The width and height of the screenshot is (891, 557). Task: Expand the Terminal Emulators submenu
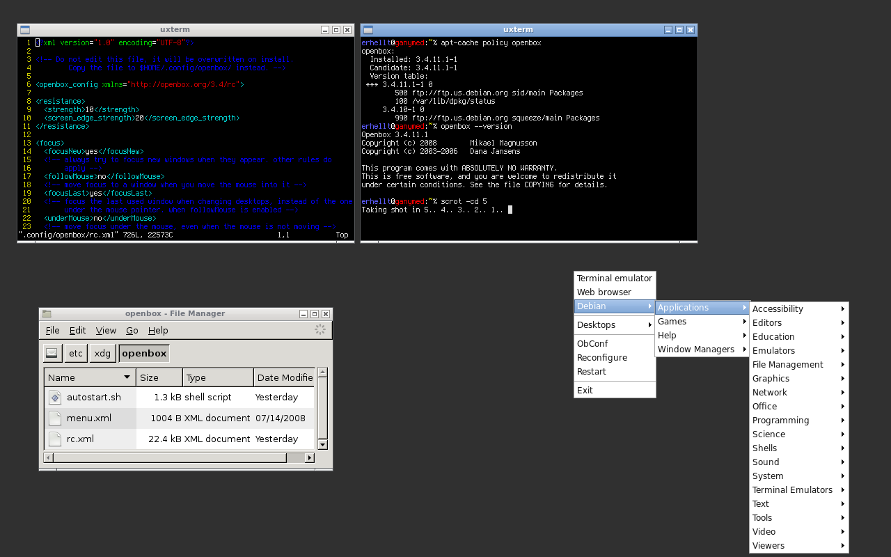pos(794,489)
